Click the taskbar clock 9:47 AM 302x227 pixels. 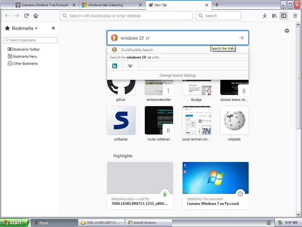pyautogui.click(x=291, y=223)
